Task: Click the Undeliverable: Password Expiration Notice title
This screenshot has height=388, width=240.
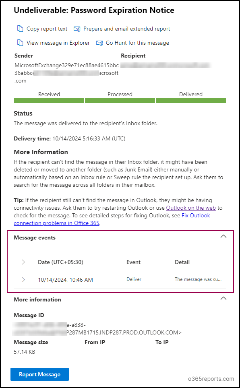Action: [x=94, y=10]
